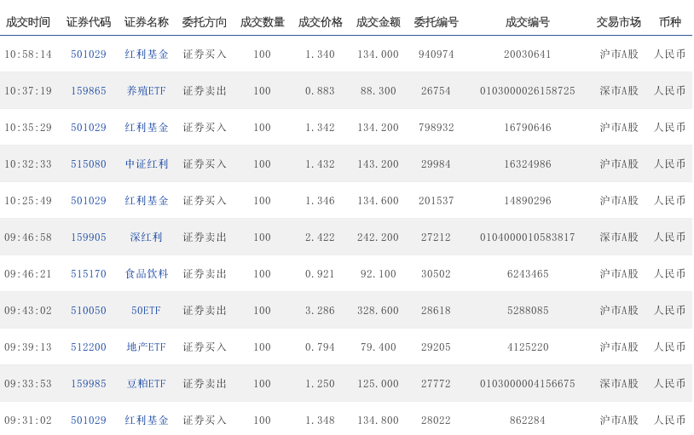Select trade price 0.794
The image size is (694, 435).
[320, 347]
